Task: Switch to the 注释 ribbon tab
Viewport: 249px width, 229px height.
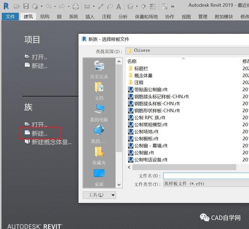Action: point(106,16)
